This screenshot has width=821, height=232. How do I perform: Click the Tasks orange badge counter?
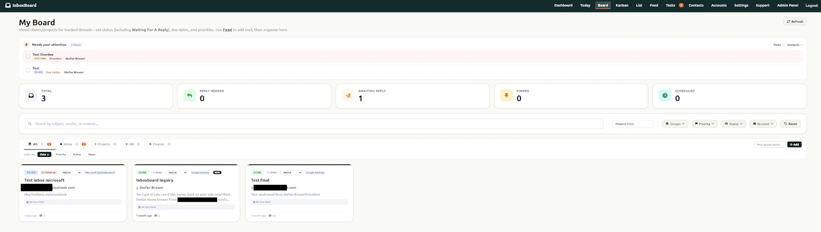[x=681, y=5]
